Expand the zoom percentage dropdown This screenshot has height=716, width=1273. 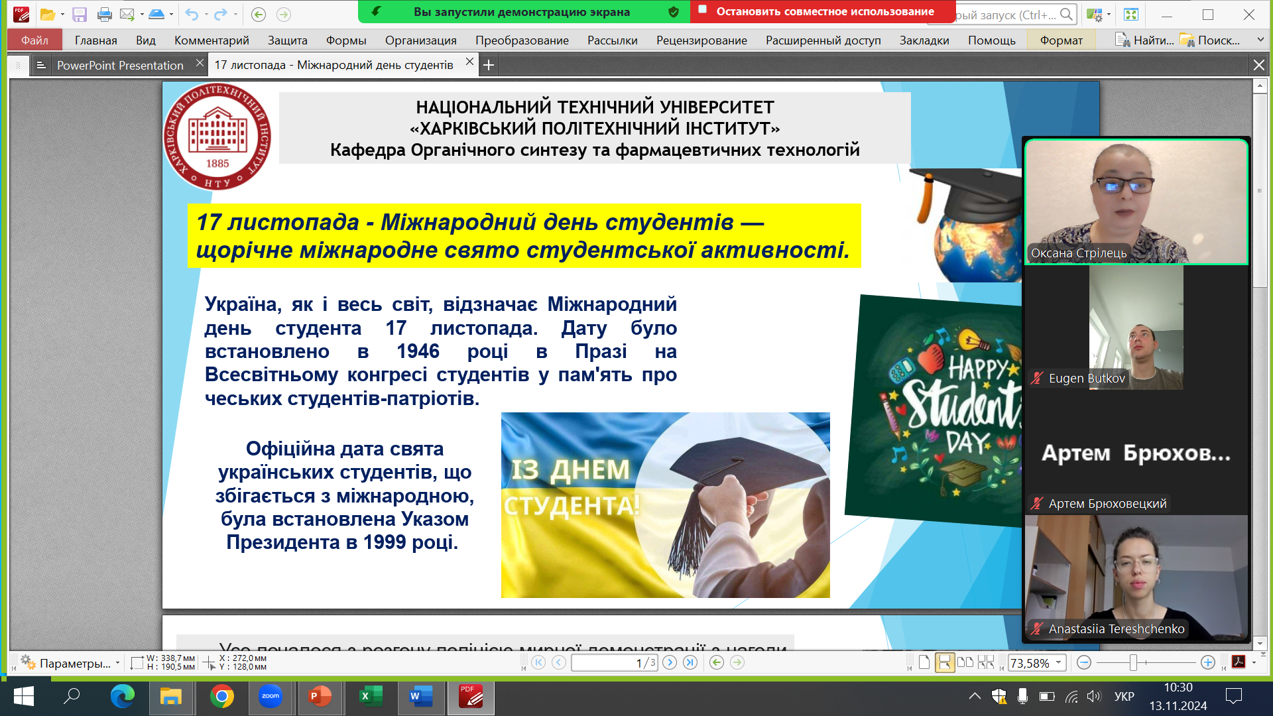tap(1058, 662)
